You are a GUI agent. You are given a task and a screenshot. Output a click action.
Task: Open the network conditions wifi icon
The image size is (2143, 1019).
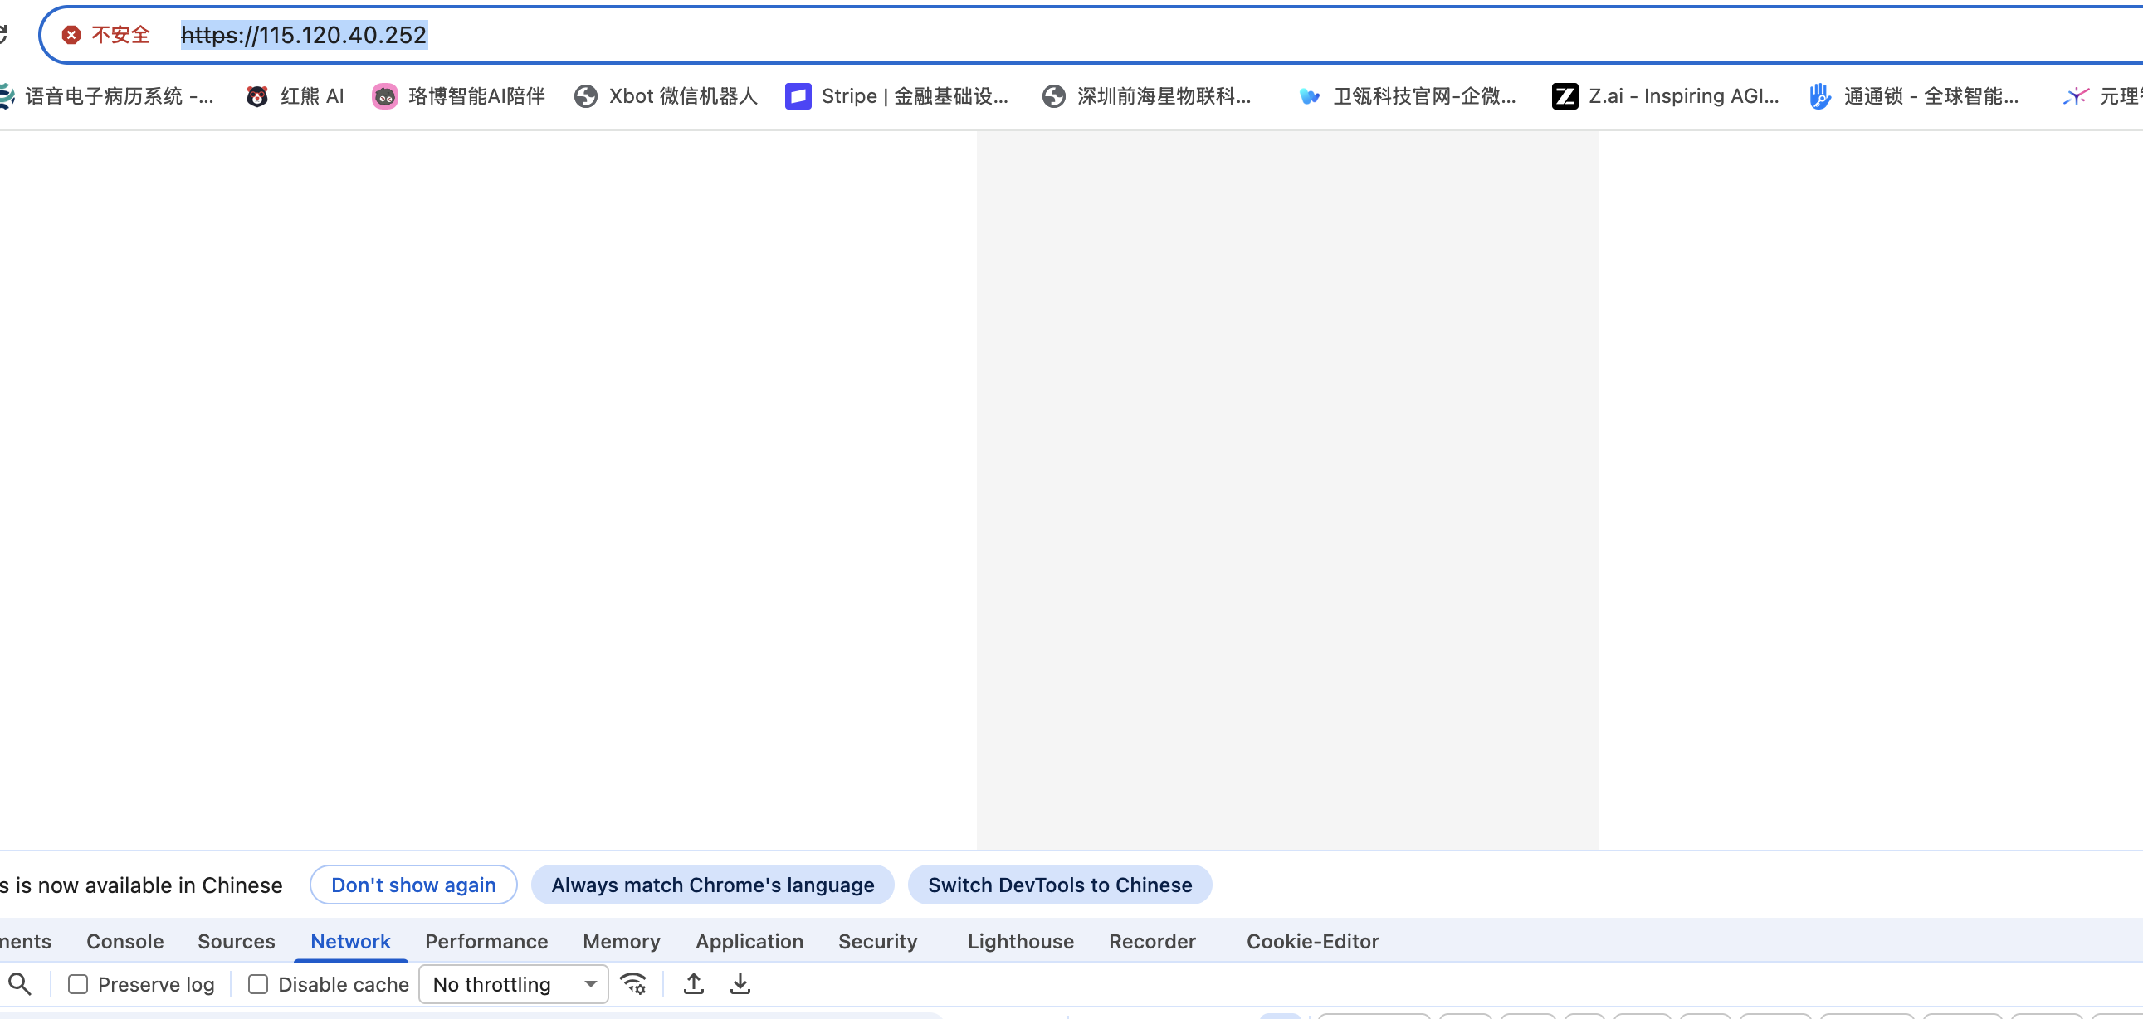[633, 984]
